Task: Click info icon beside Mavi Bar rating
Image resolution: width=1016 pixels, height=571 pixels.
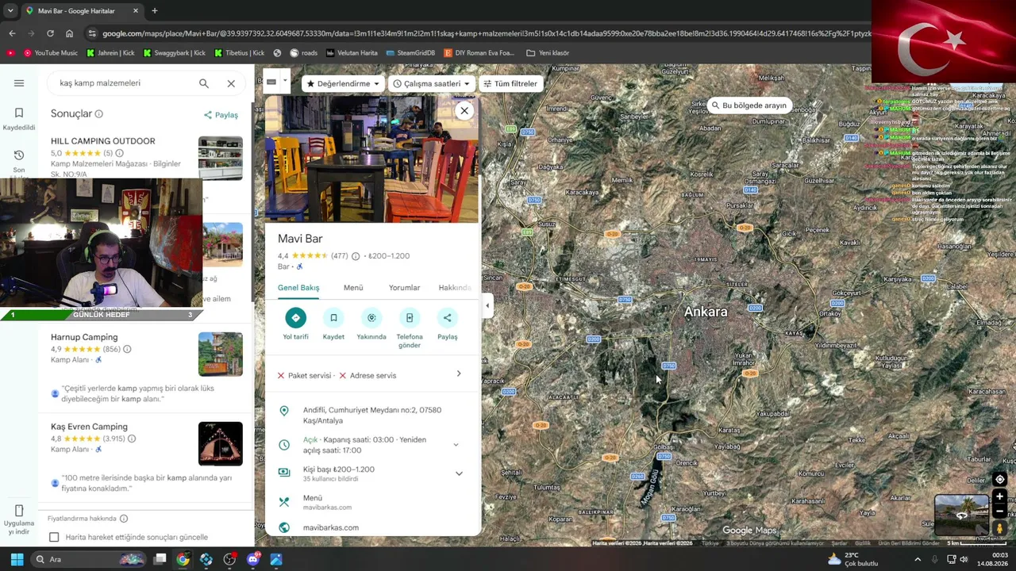Action: [356, 256]
